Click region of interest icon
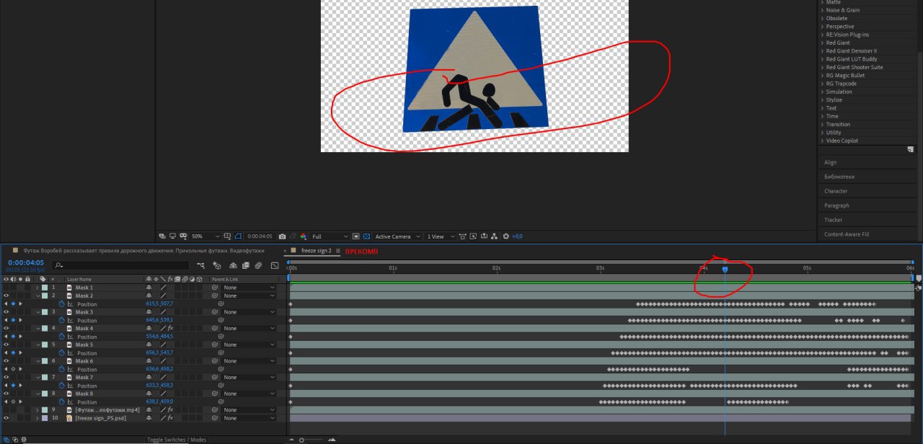Viewport: 923px width, 444px height. click(x=355, y=236)
